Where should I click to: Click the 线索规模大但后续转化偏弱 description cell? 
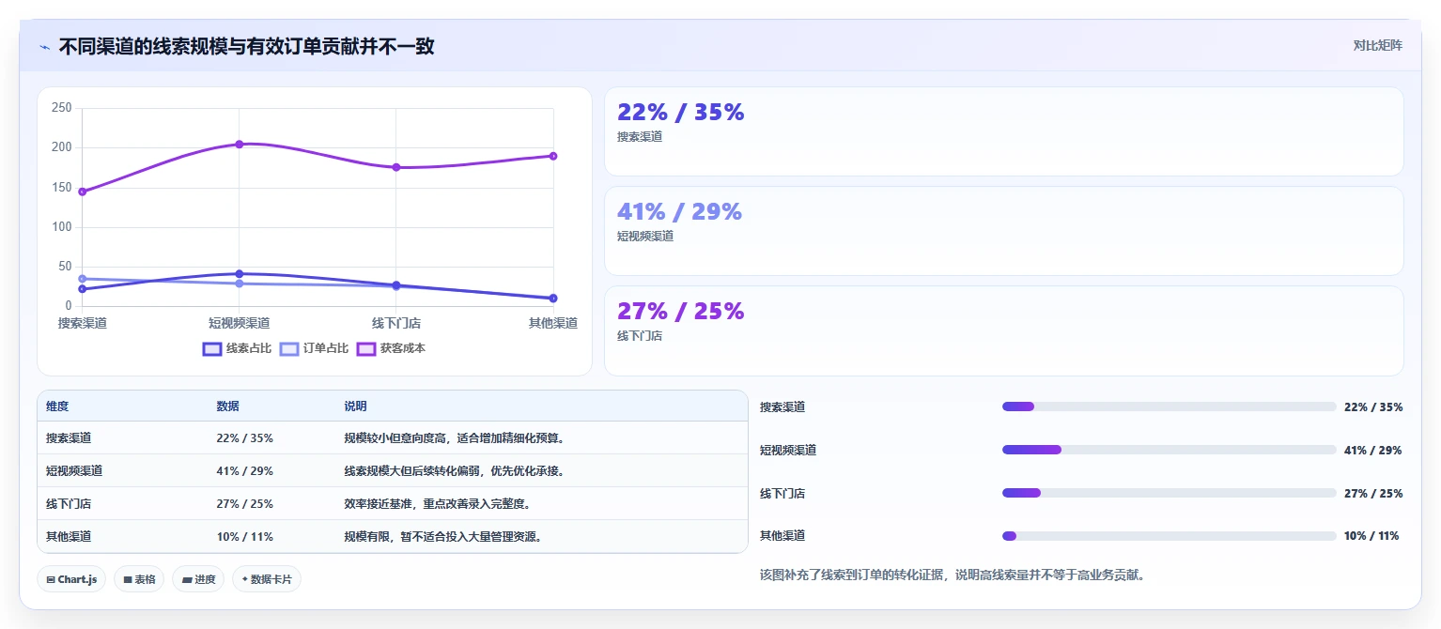pos(541,471)
